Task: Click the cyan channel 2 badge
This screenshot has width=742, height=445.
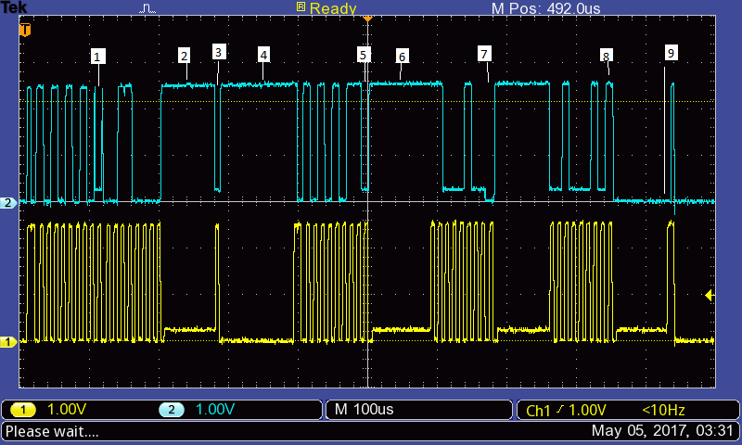Action: pos(172,410)
